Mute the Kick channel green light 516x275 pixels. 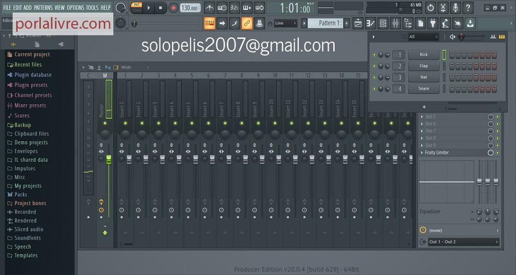click(374, 54)
